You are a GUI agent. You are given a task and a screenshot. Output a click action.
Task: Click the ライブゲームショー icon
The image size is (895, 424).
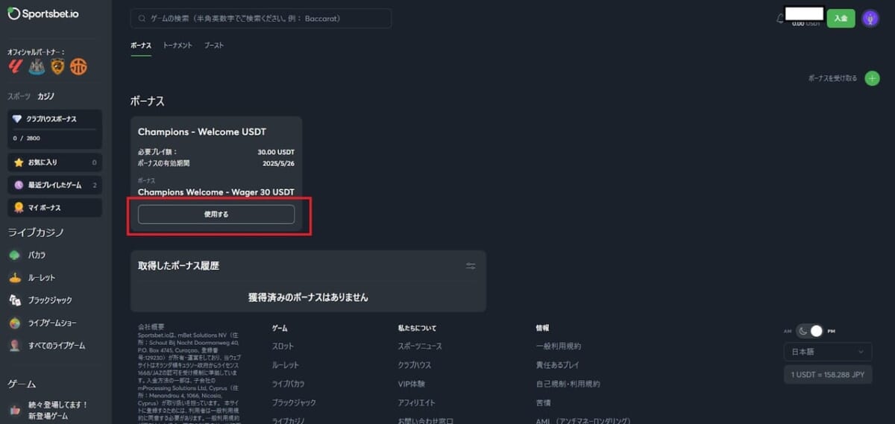pyautogui.click(x=14, y=323)
